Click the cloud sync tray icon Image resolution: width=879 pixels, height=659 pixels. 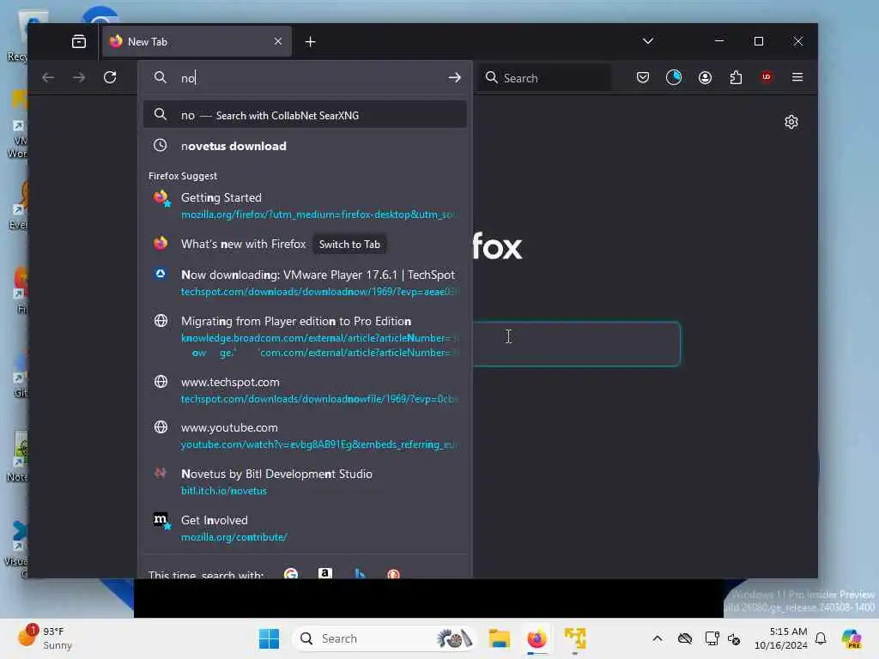pyautogui.click(x=685, y=638)
